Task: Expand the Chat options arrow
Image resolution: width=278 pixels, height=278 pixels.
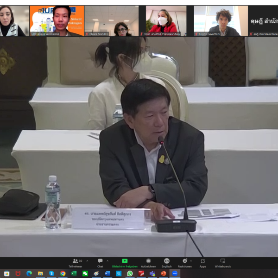Action: [107, 261]
